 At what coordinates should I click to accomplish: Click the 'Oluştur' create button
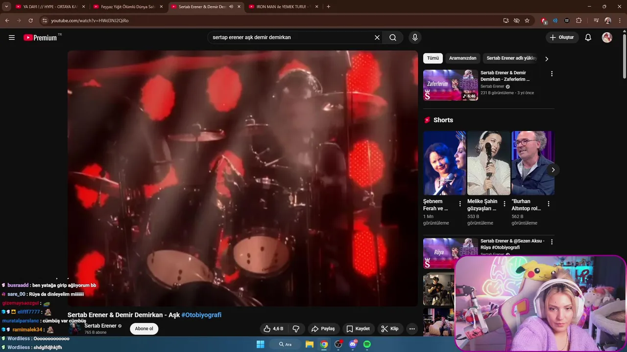[x=562, y=38]
